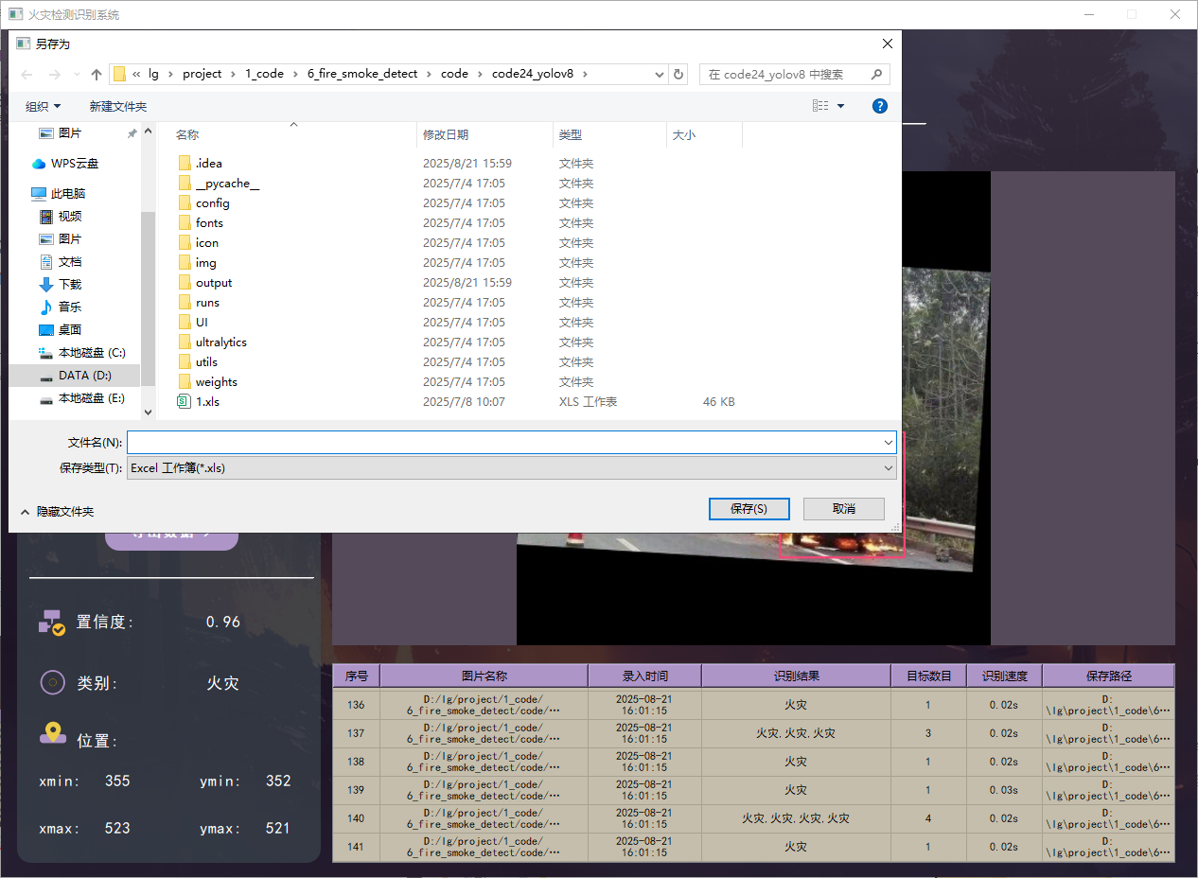Open WPS云盘 in navigation pane
1198x878 pixels.
click(x=75, y=164)
